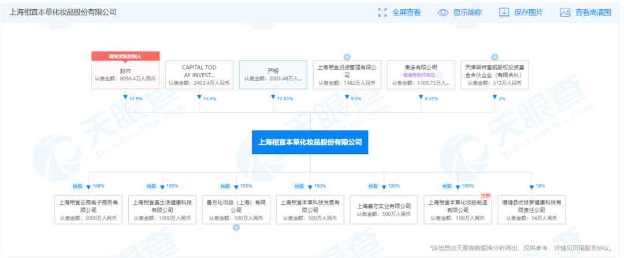The height and width of the screenshot is (258, 624).
Task: Open subsidiary 上海相宜云商电子商务有限公司
Action: point(88,210)
